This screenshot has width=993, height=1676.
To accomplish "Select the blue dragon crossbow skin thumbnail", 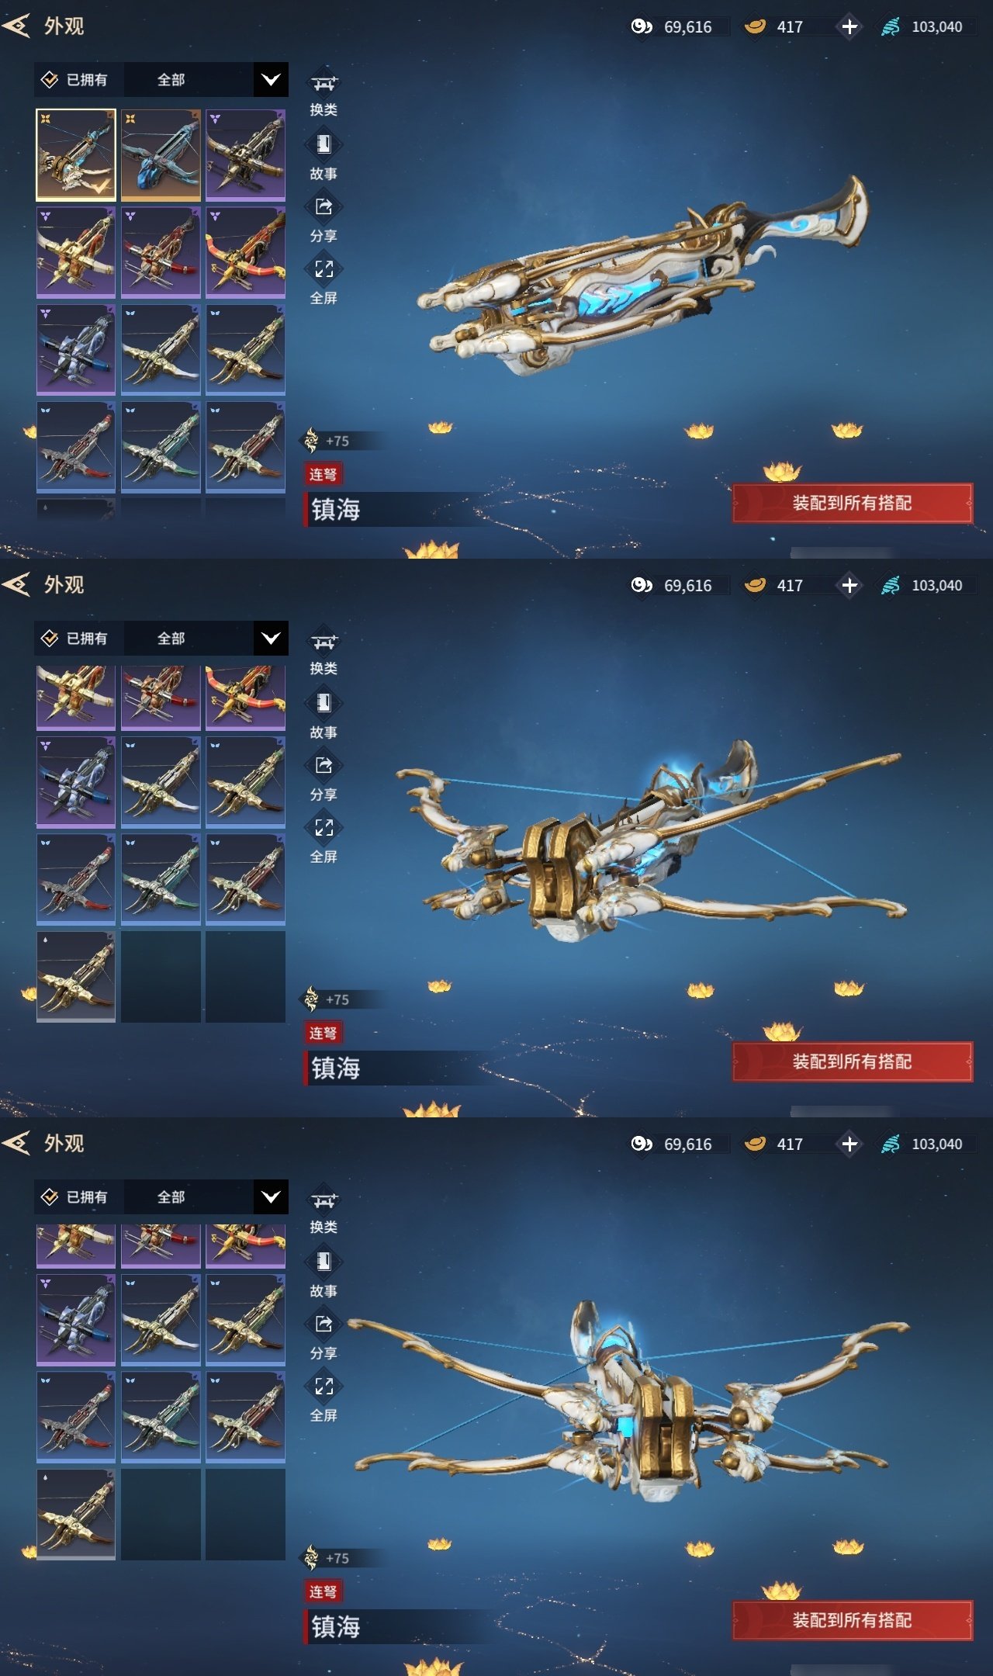I will click(x=161, y=155).
